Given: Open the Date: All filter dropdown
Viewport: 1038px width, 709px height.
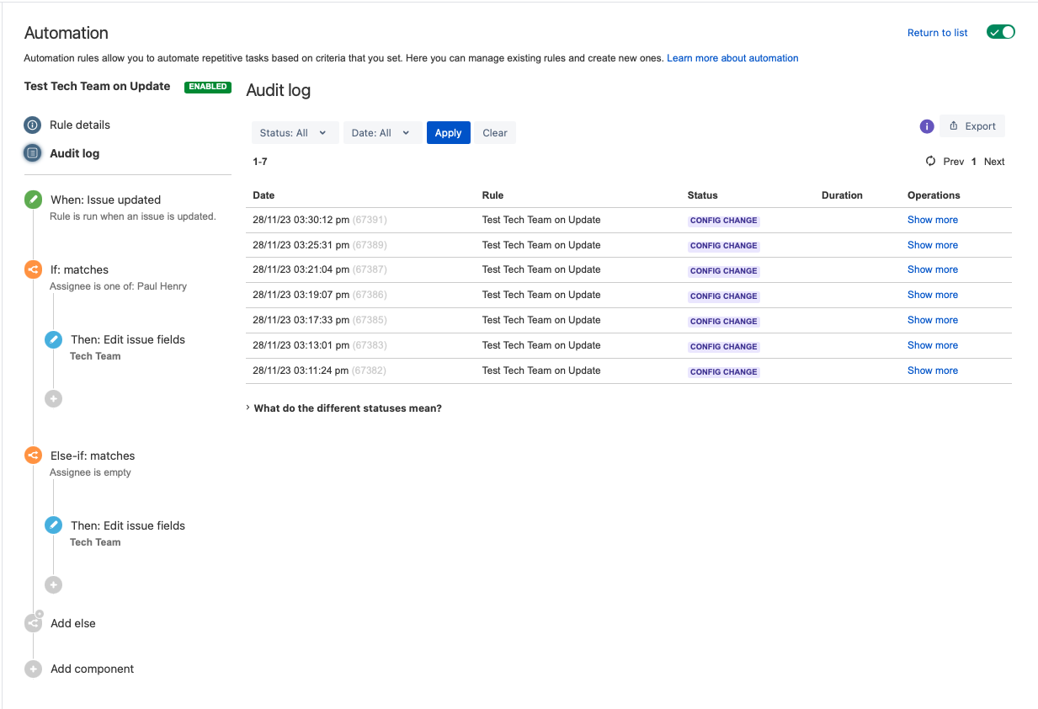Looking at the screenshot, I should pyautogui.click(x=383, y=133).
